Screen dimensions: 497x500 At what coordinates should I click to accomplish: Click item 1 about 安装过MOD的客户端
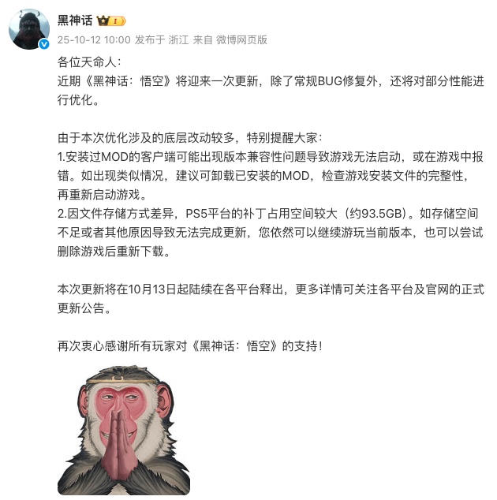tap(271, 175)
